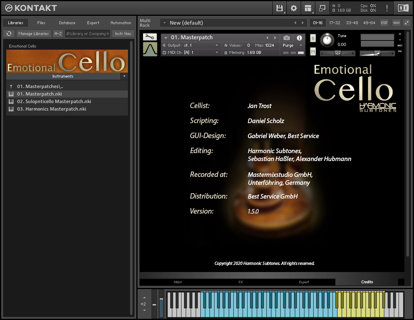Open the floppy disk save menu
Screen dimensions: 414x320
pyautogui.click(x=280, y=8)
